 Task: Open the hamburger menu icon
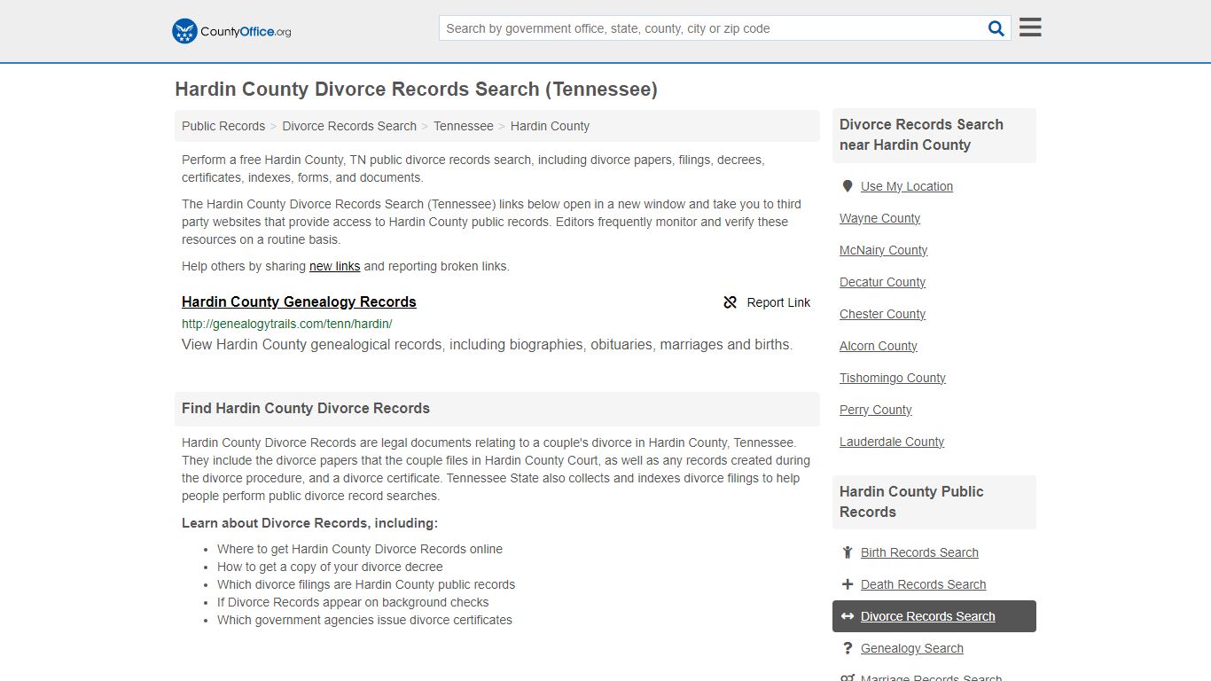pyautogui.click(x=1030, y=27)
